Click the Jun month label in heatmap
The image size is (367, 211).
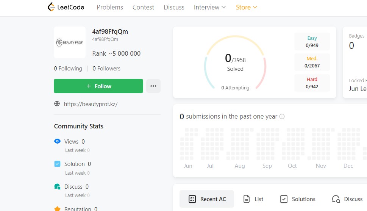click(188, 166)
